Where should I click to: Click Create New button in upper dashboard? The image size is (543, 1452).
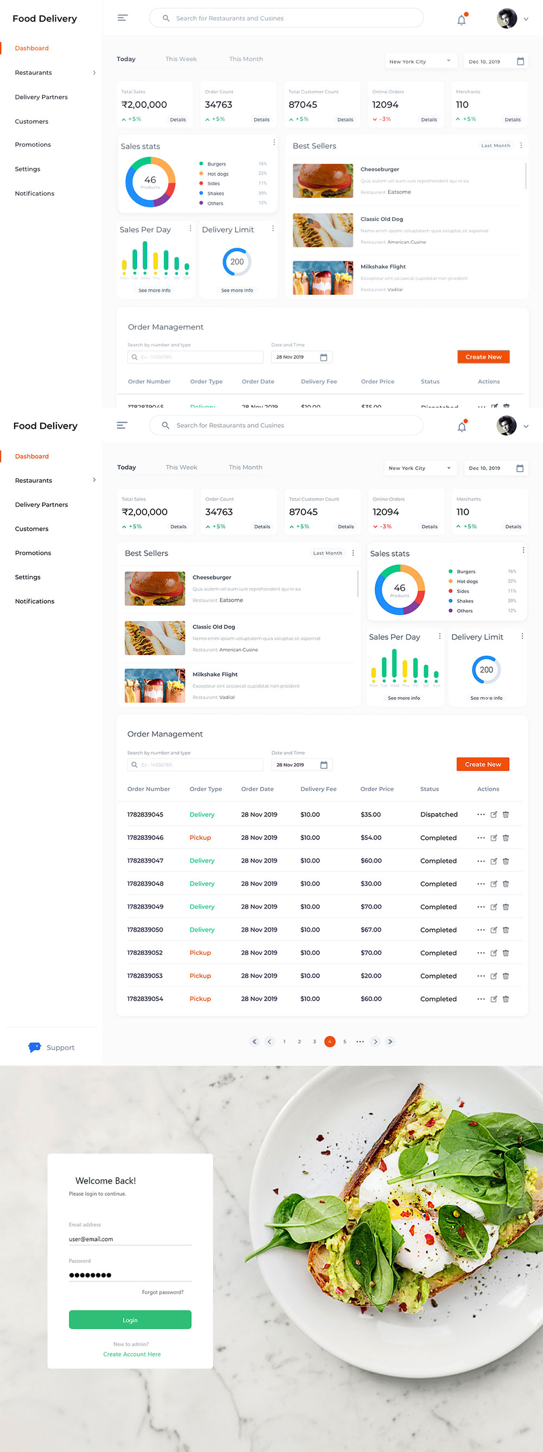click(x=483, y=357)
